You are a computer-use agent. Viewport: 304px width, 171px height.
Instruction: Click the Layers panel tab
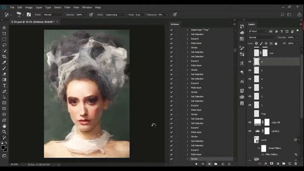251,24
